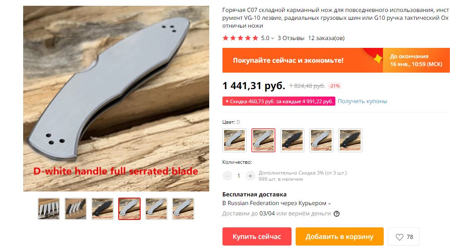Image resolution: width=459 pixels, height=248 pixels.
Task: Click the delivery guarantee question mark icon
Action: [337, 214]
